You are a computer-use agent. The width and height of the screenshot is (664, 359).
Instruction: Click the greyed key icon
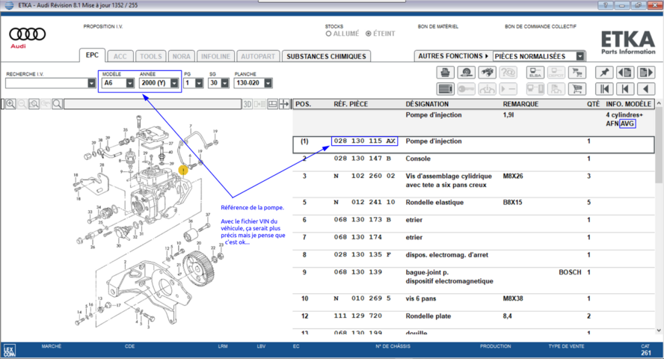[467, 89]
